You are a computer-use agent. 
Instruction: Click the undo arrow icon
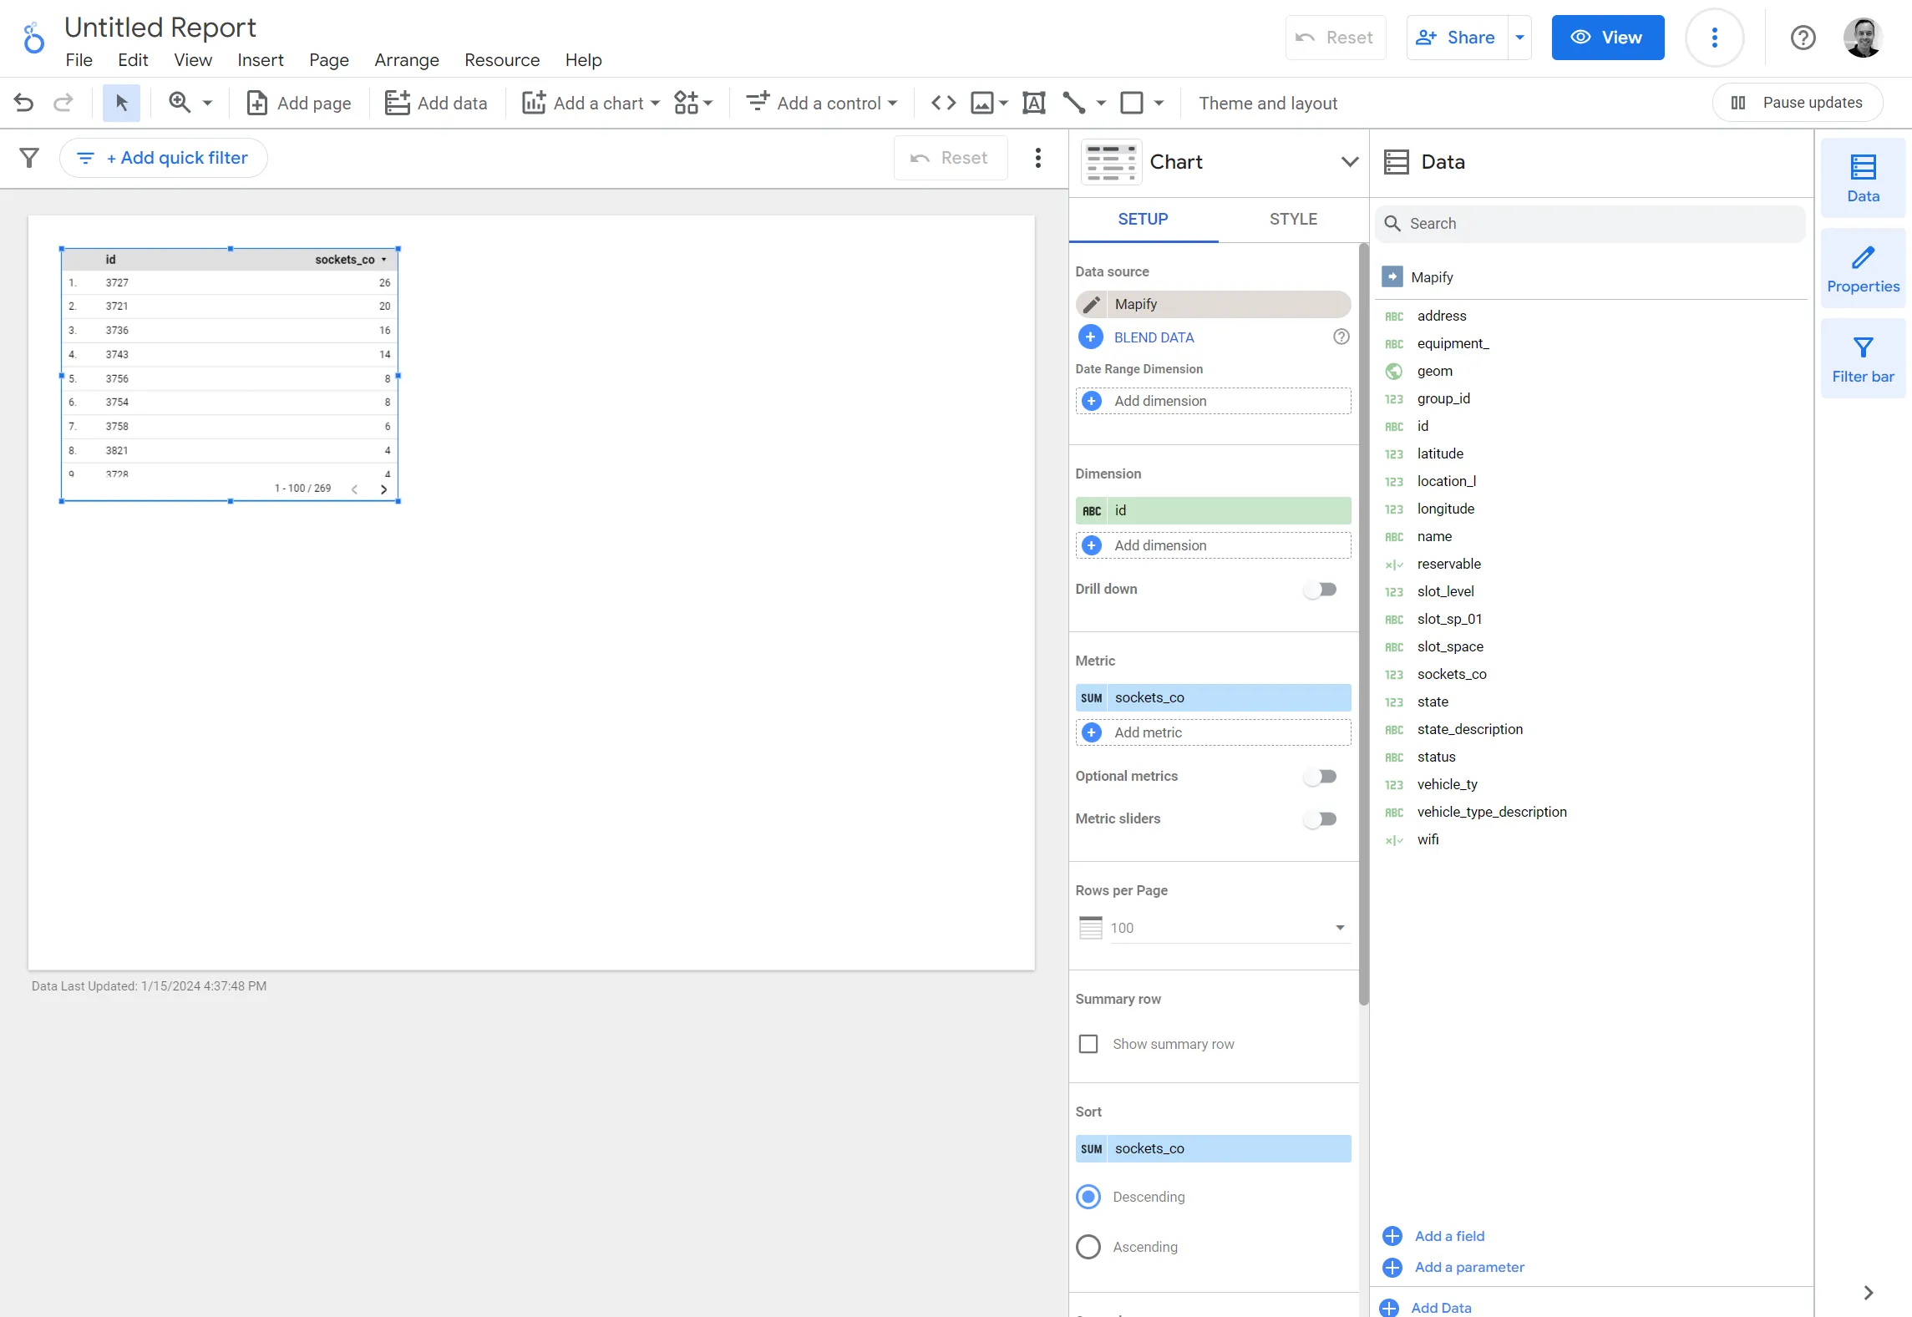[24, 104]
